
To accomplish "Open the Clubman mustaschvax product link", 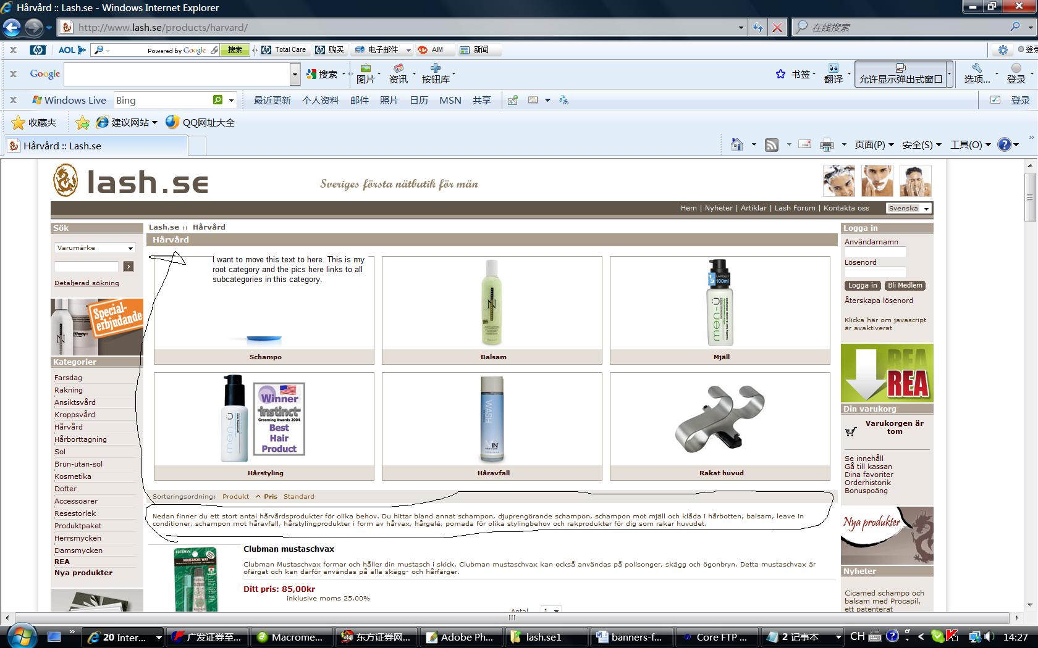I will click(x=289, y=549).
